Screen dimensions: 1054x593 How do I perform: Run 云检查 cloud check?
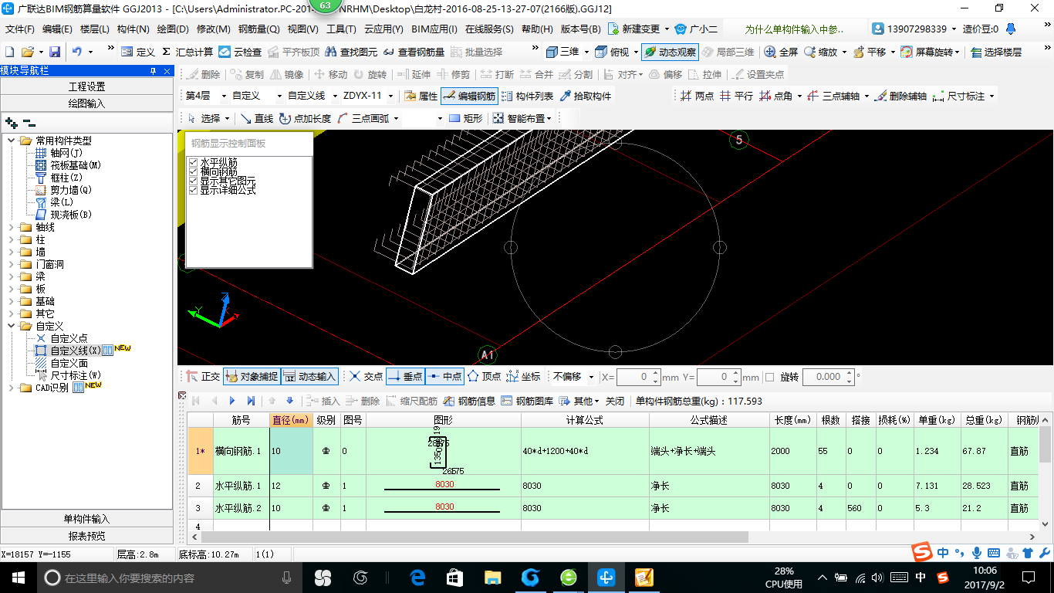239,52
